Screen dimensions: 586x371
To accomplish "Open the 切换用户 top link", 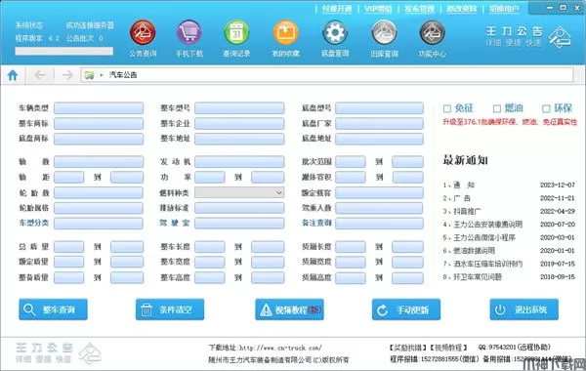I will point(504,9).
